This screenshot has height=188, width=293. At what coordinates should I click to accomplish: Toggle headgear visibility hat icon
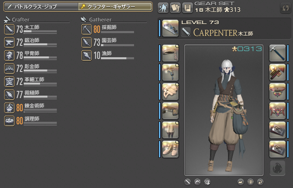pyautogui.click(x=197, y=182)
